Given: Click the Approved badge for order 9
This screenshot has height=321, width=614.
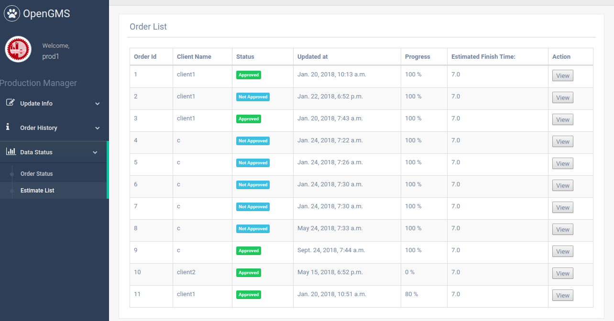Looking at the screenshot, I should pos(249,251).
